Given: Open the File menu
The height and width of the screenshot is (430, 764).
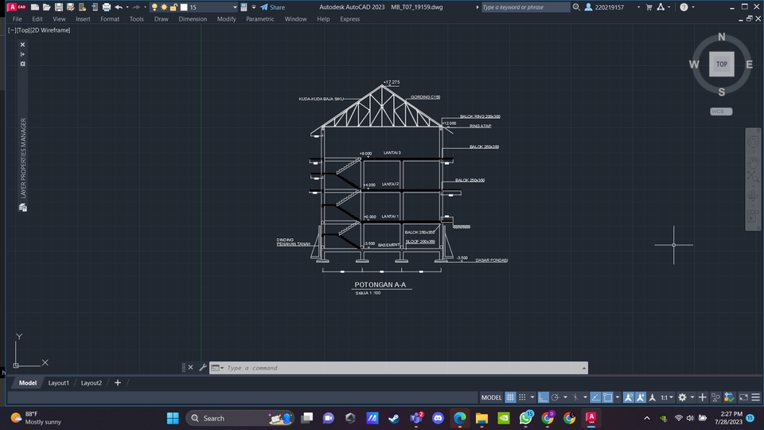Looking at the screenshot, I should 17,19.
